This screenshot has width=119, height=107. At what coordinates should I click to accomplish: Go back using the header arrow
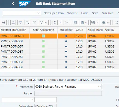pos(13,4)
